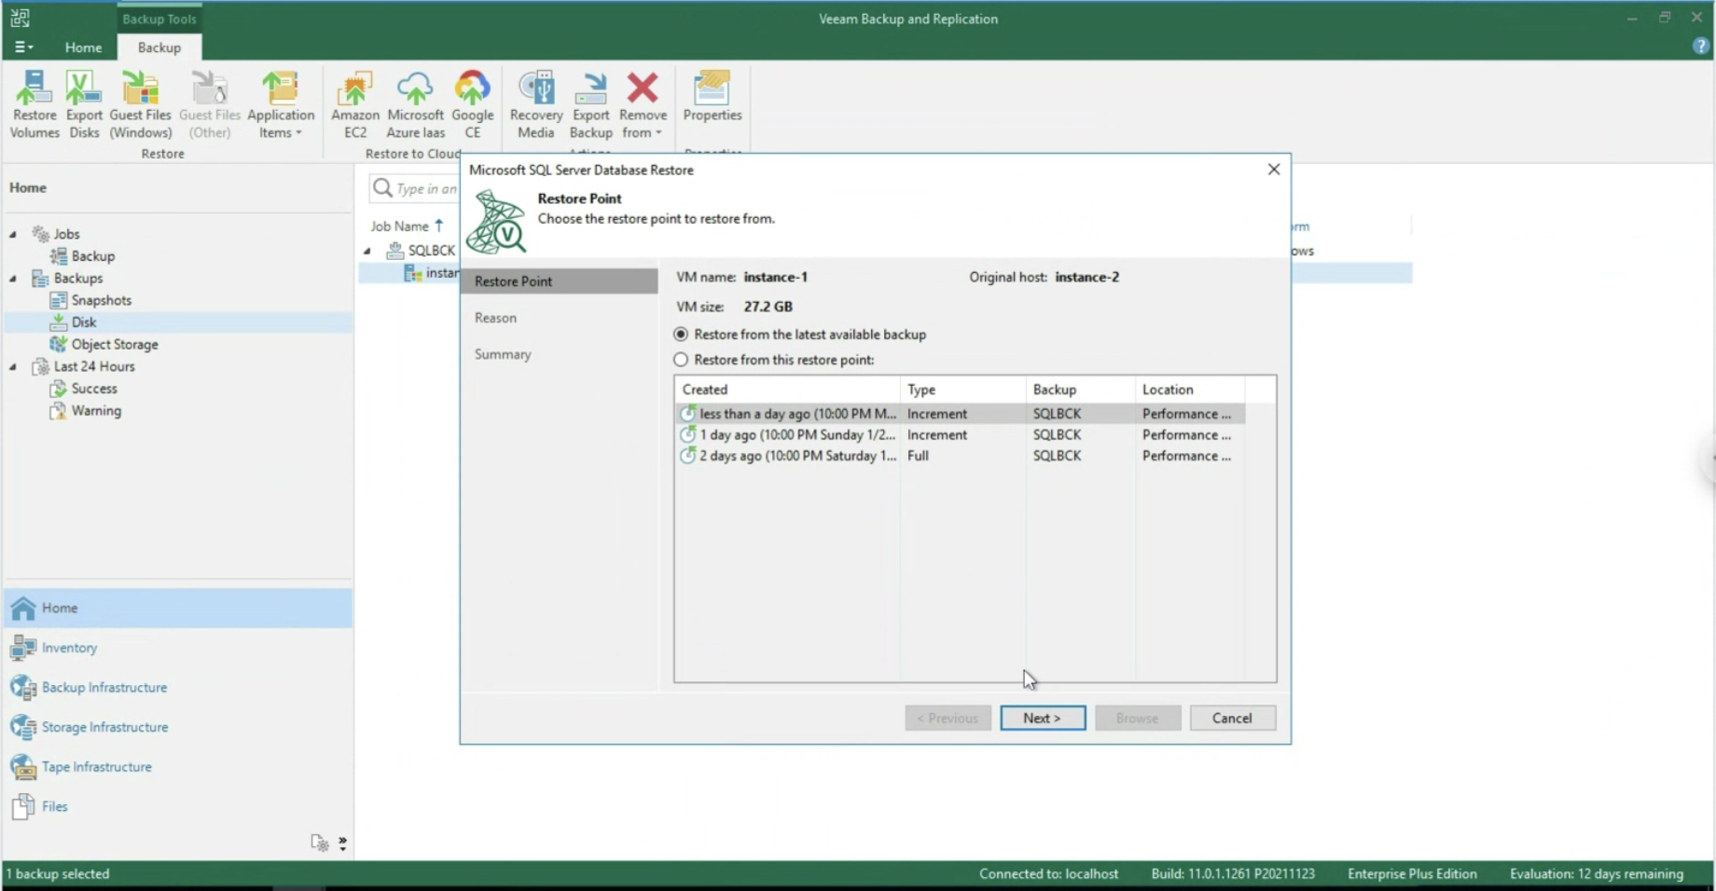Open the Inventory navigation view
Screen dimensions: 1716x891
pyautogui.click(x=178, y=648)
